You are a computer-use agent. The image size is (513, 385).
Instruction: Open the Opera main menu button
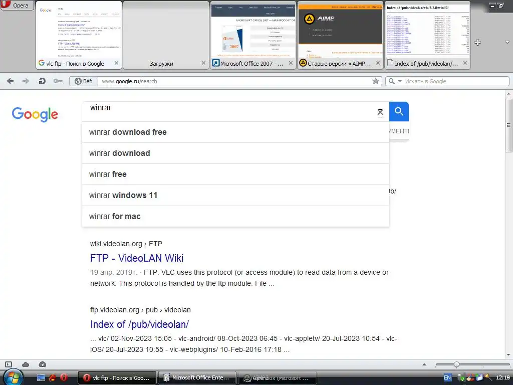pos(17,5)
